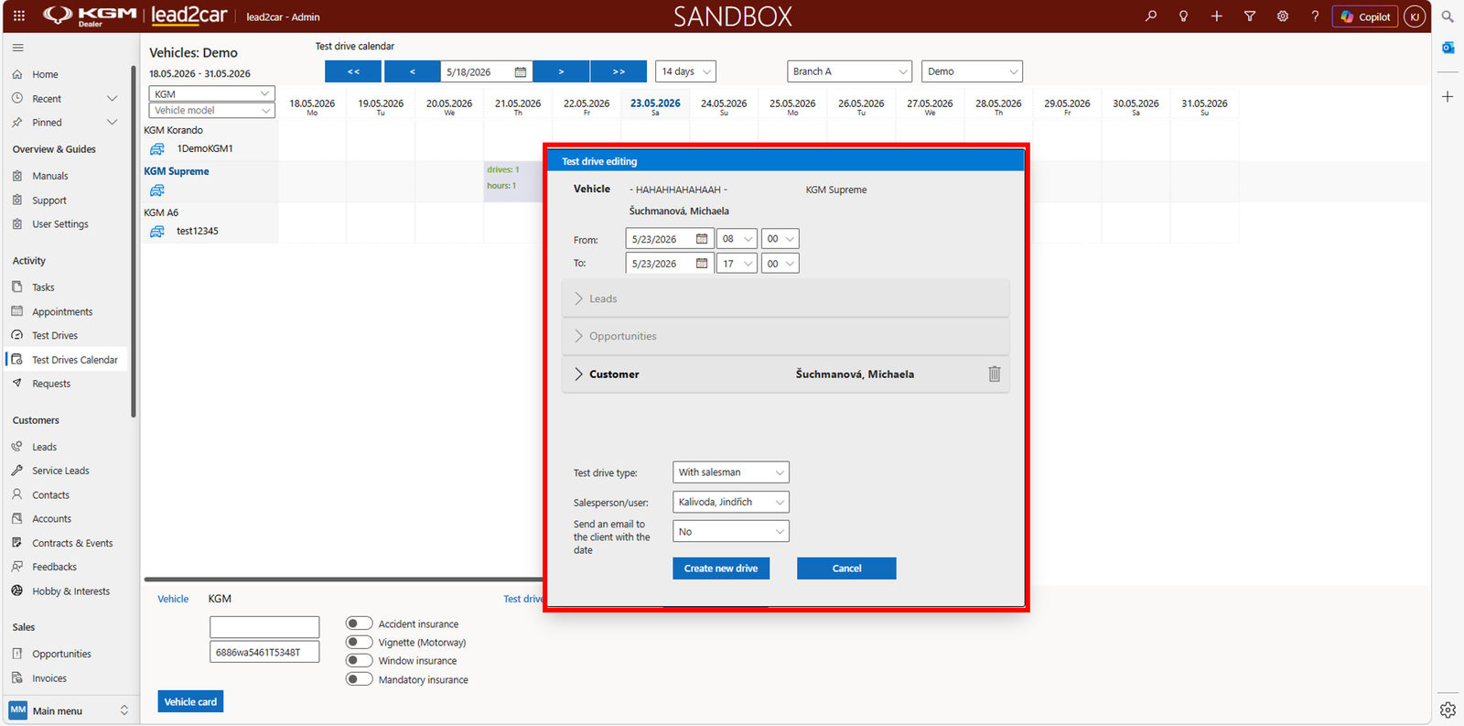Open the advanced filter funnel icon
This screenshot has width=1464, height=726.
tap(1249, 16)
